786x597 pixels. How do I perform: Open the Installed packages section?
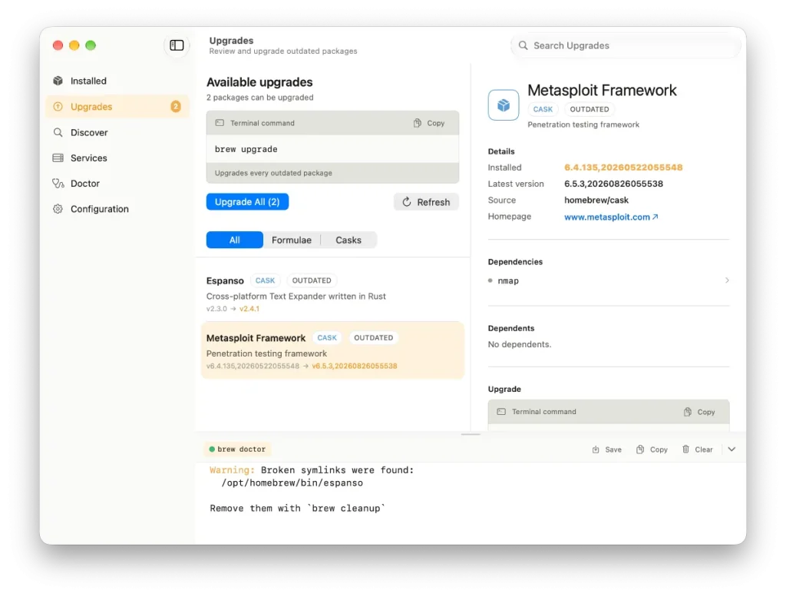coord(117,81)
